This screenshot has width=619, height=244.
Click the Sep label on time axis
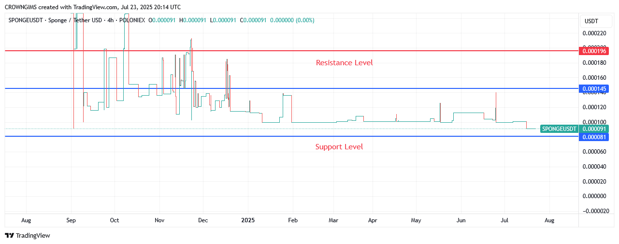71,220
